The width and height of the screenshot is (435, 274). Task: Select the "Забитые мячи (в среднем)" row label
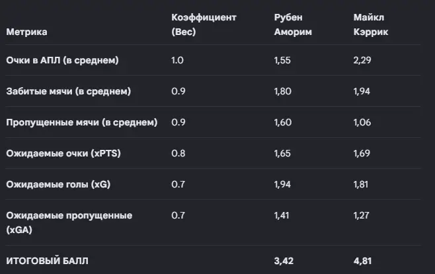click(x=69, y=91)
